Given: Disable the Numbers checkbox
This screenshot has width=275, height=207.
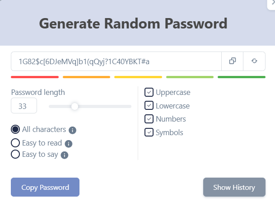Looking at the screenshot, I should [149, 119].
